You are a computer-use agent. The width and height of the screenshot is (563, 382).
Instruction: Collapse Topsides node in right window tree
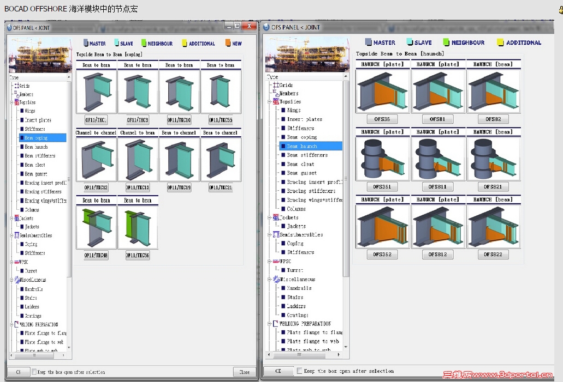[x=269, y=102]
